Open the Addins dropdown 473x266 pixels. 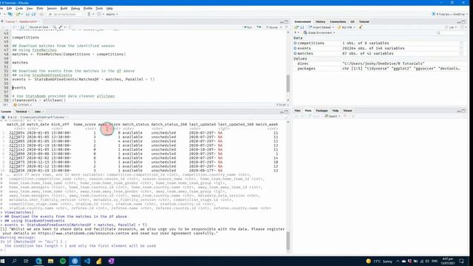tap(112, 14)
